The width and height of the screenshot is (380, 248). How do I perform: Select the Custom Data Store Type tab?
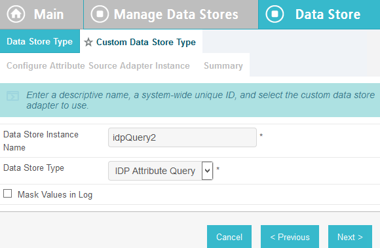coord(141,42)
